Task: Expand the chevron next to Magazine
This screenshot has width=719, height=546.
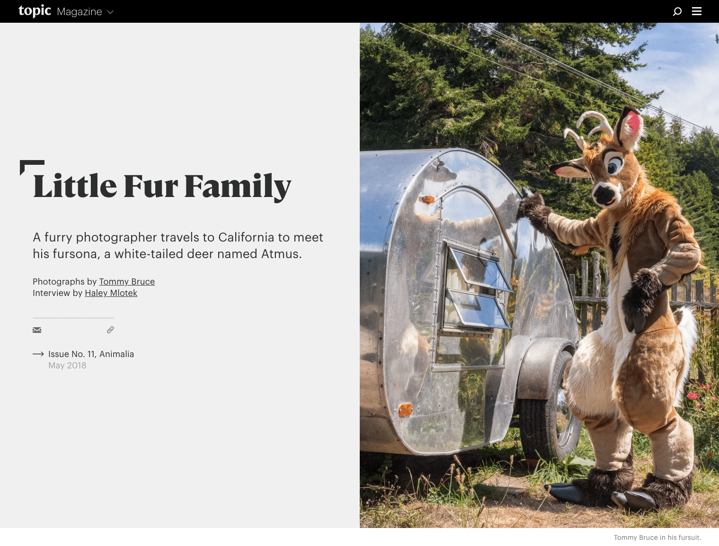Action: [110, 12]
